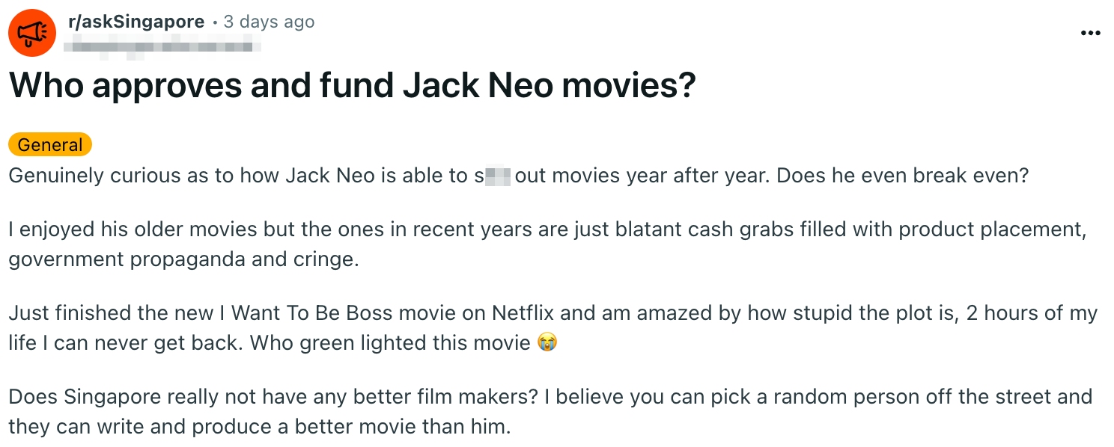Open the blurred author username profile
Viewport: 1114px width, 447px height.
click(162, 47)
